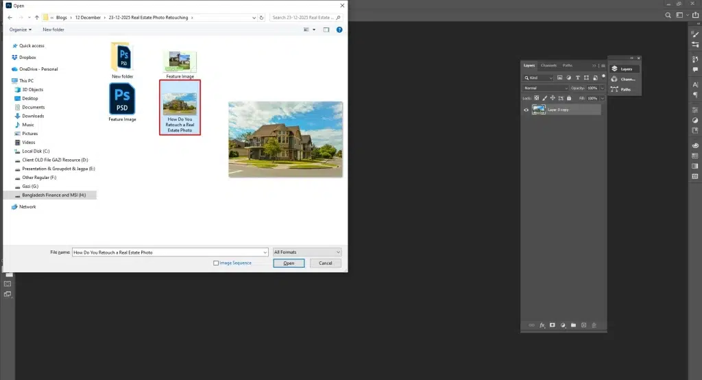Click the search box in Open dialog

[306, 17]
